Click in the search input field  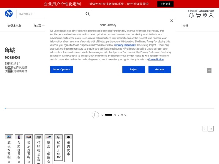pyautogui.click(x=50, y=14)
